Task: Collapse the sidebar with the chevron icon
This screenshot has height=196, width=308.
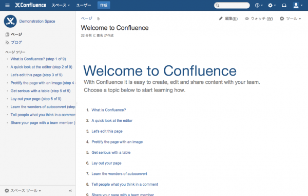Action: tap(70, 190)
